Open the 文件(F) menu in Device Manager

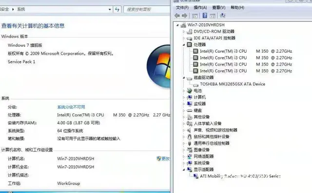point(182,8)
